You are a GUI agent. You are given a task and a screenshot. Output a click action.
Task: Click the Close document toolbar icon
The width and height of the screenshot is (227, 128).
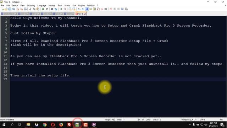[x=17, y=9]
